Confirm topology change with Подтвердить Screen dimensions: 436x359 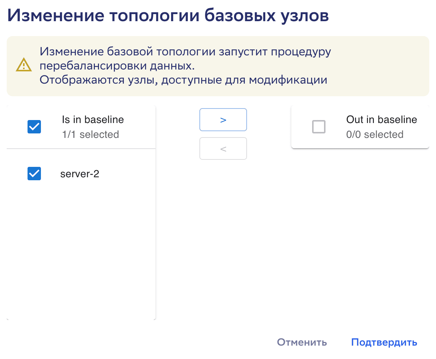(384, 342)
